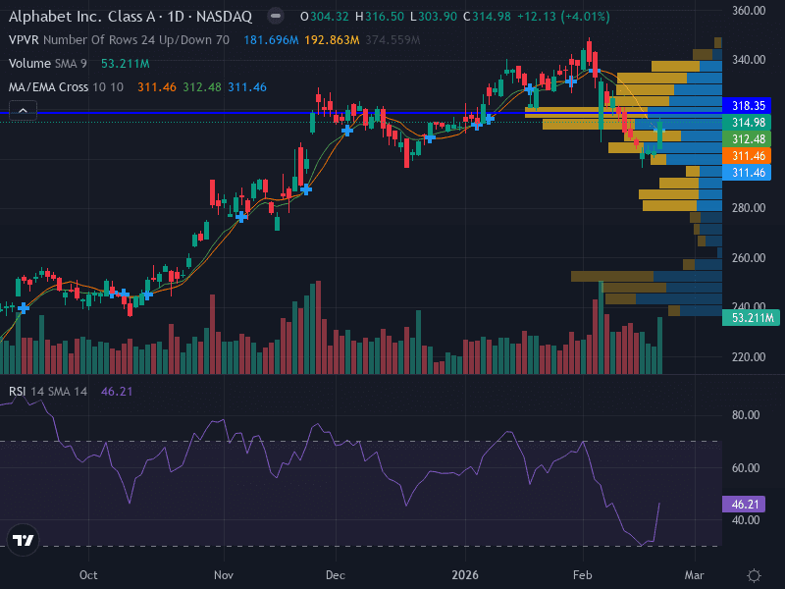
Task: Click the open price O304.32 in header
Action: click(325, 17)
